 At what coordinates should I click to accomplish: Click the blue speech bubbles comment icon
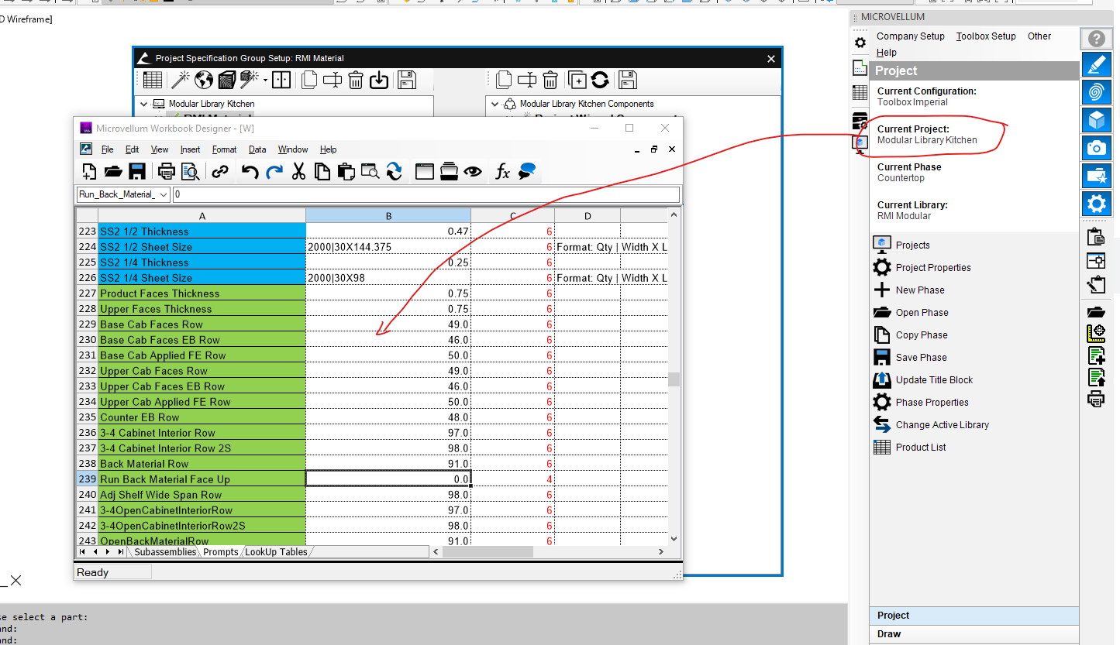528,172
